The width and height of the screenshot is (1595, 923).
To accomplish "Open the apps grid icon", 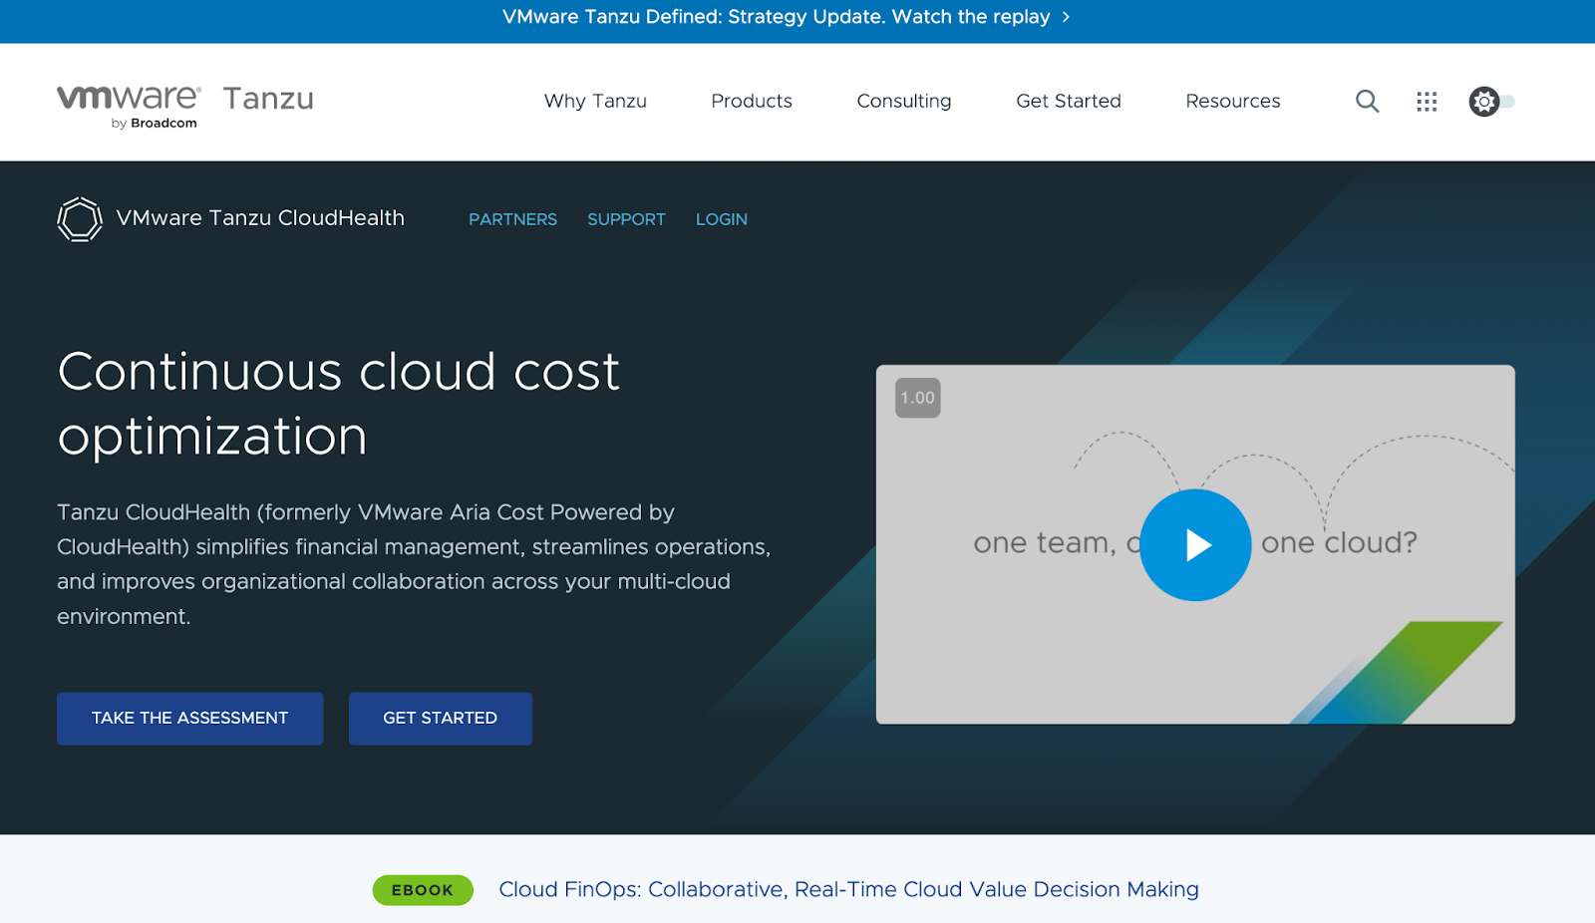I will (1427, 101).
